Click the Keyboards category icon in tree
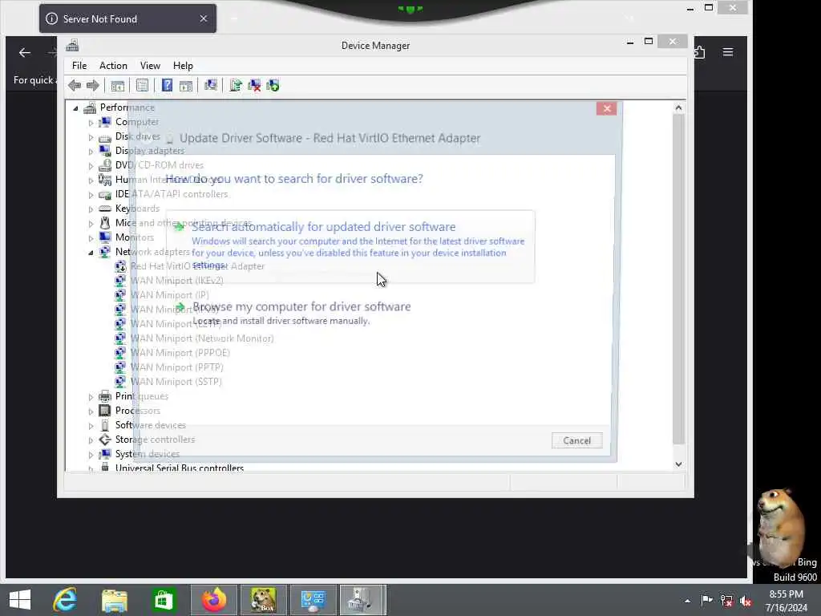Image resolution: width=821 pixels, height=616 pixels. tap(105, 209)
